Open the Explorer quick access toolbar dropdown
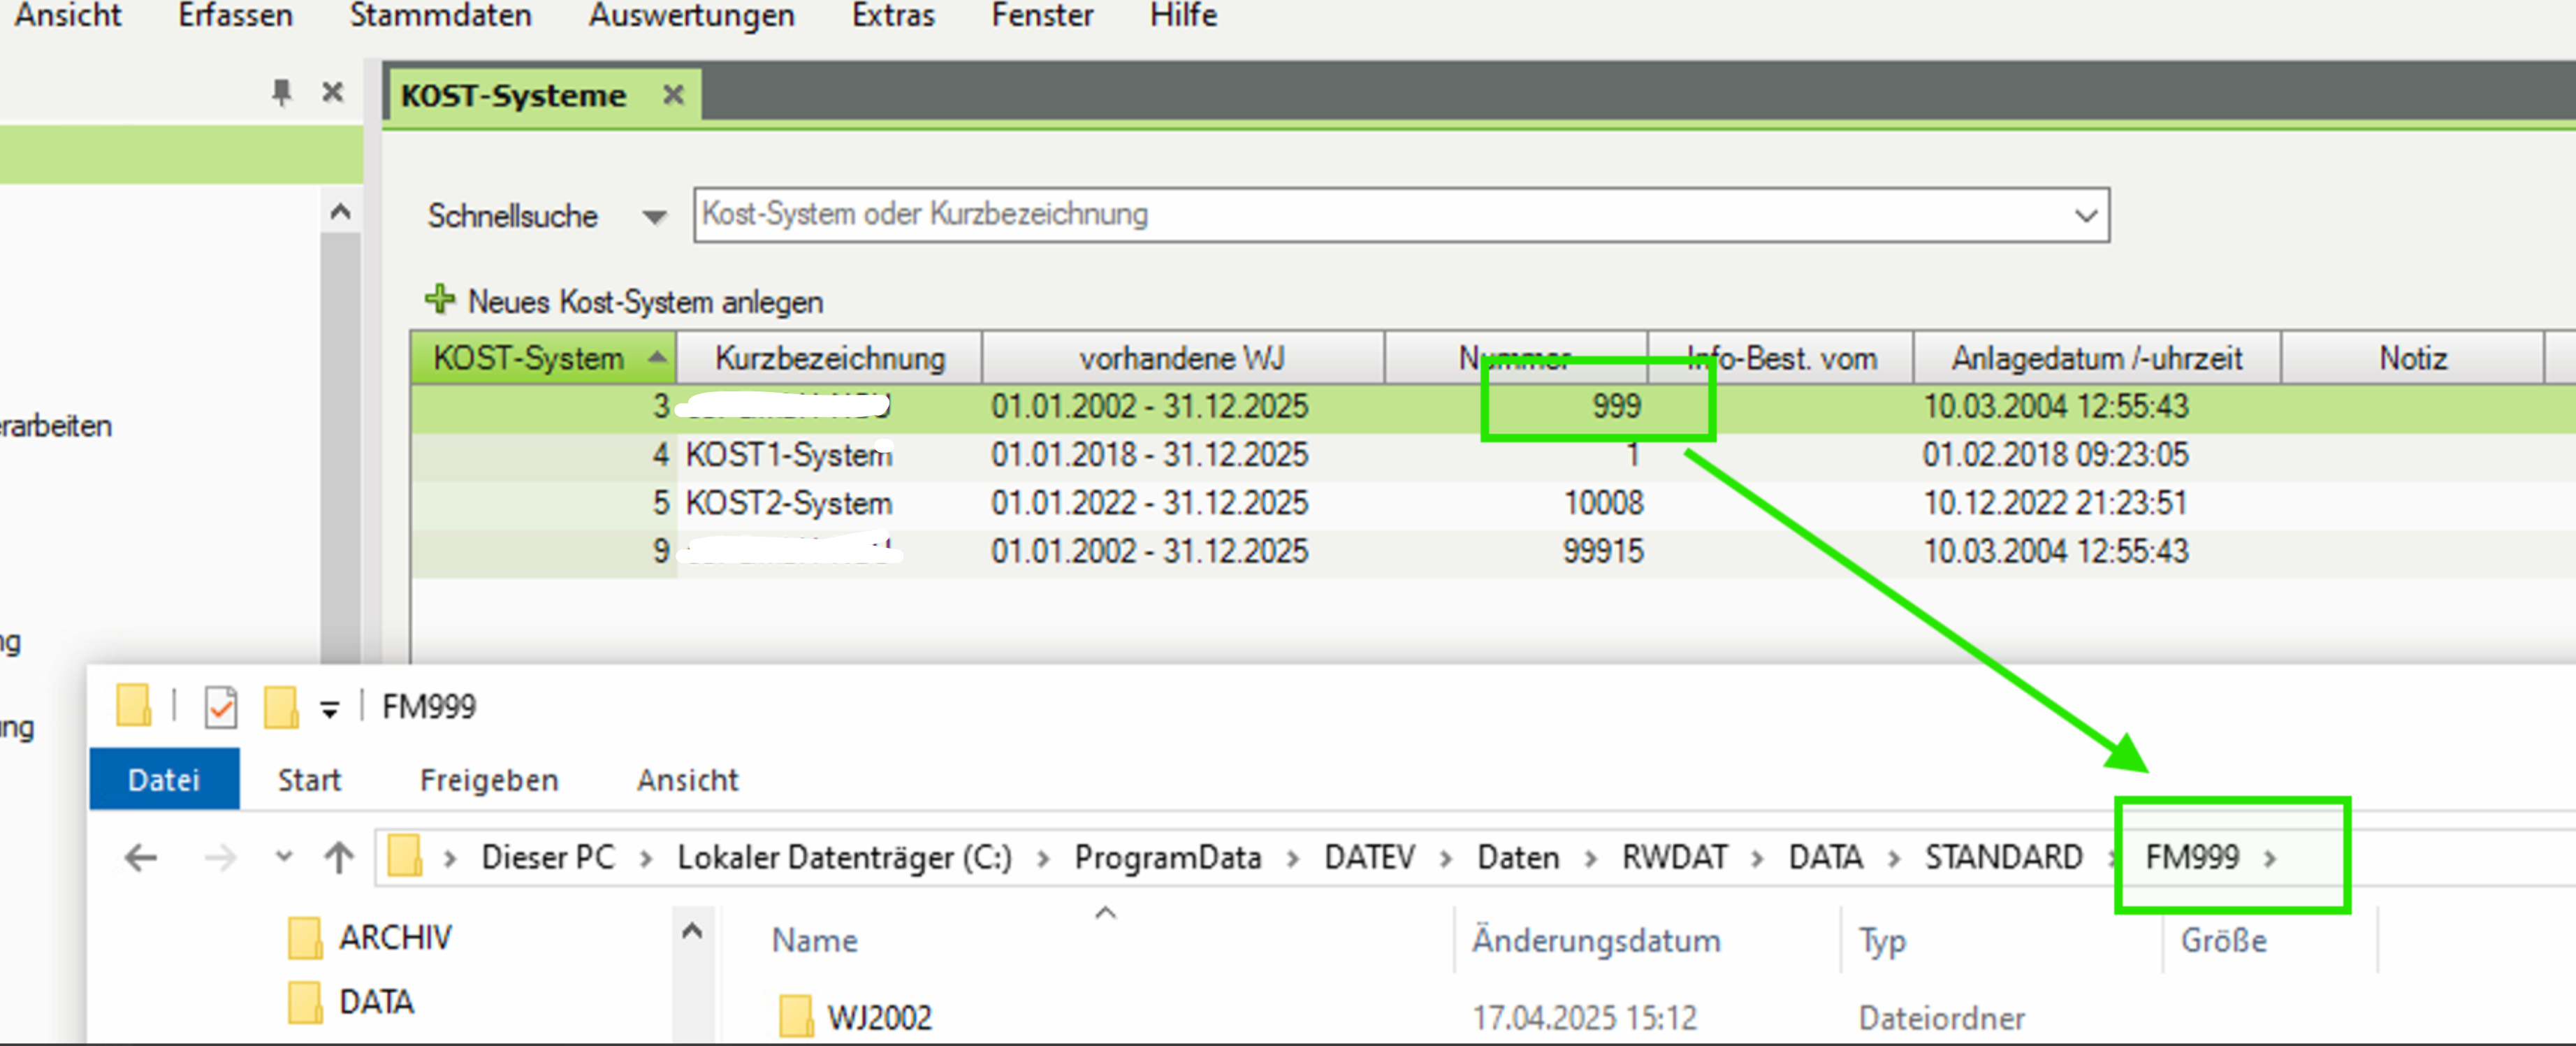The width and height of the screenshot is (2576, 1046). 329,709
